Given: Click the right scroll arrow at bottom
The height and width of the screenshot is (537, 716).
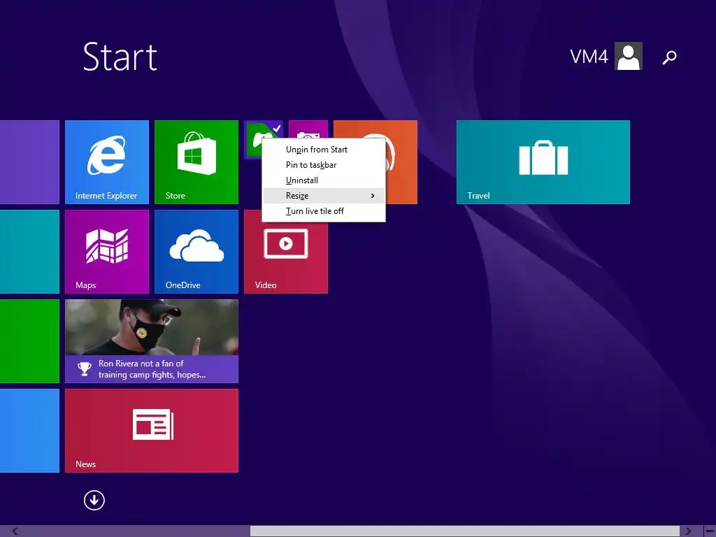Looking at the screenshot, I should click(x=689, y=531).
